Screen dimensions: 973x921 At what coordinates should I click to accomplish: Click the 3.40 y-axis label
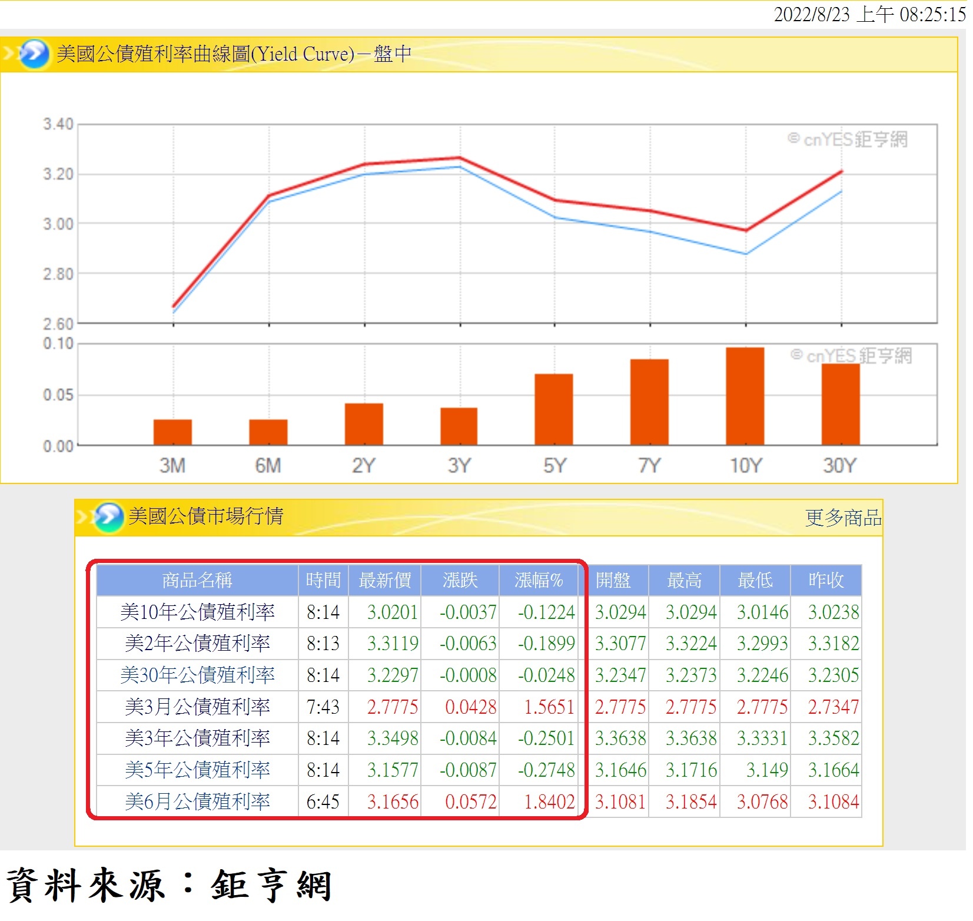click(58, 124)
